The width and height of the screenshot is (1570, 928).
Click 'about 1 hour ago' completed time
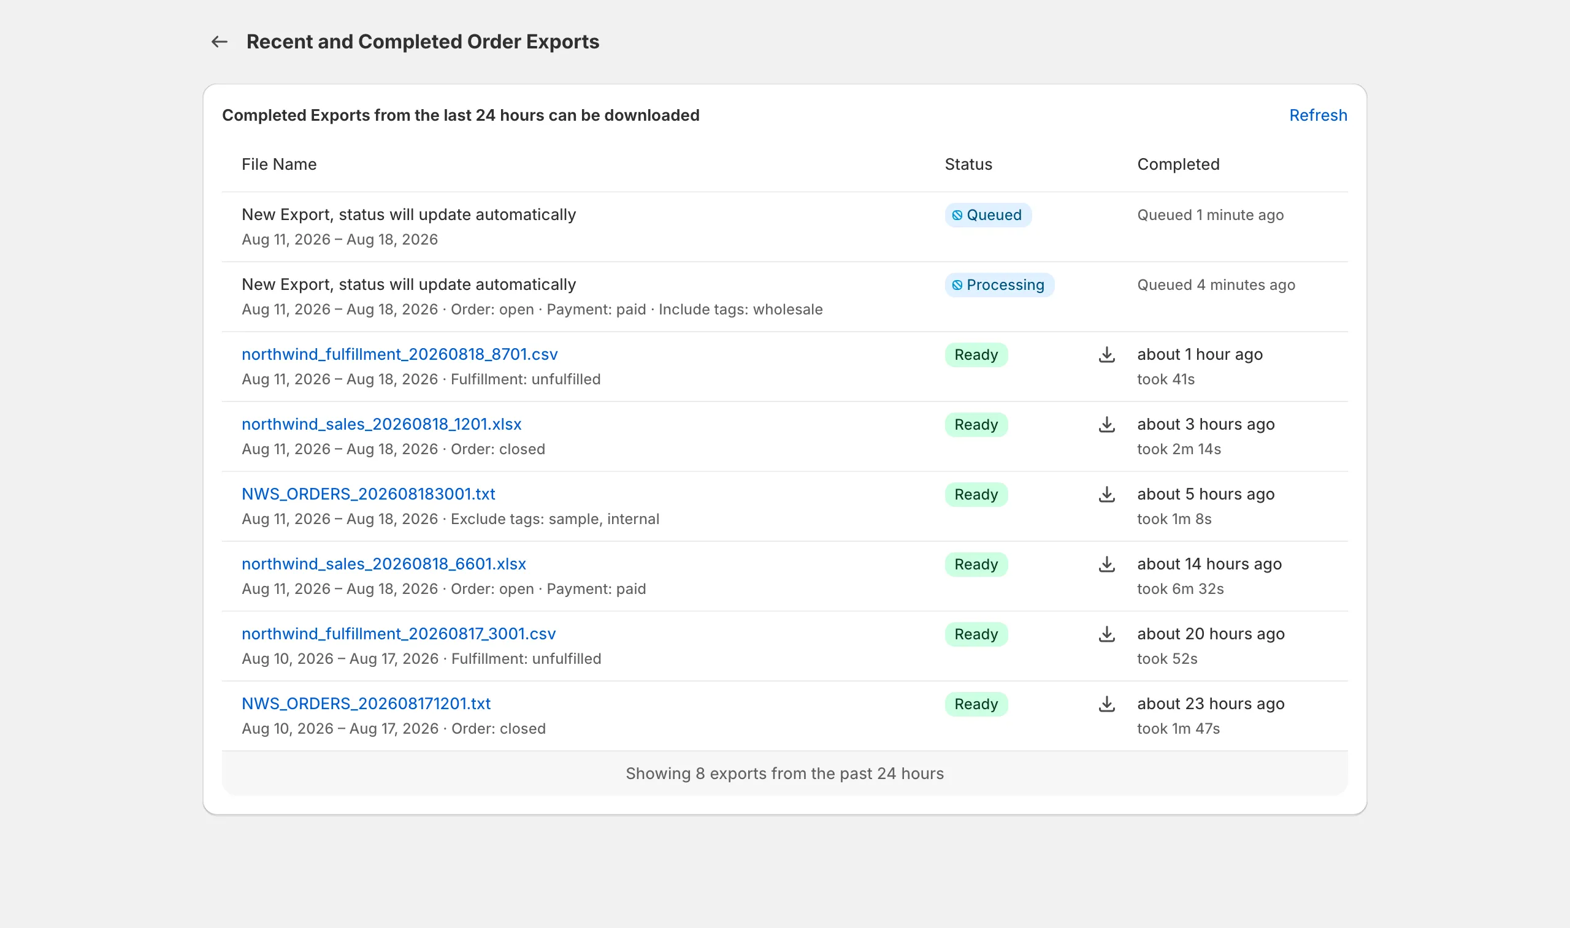coord(1200,354)
